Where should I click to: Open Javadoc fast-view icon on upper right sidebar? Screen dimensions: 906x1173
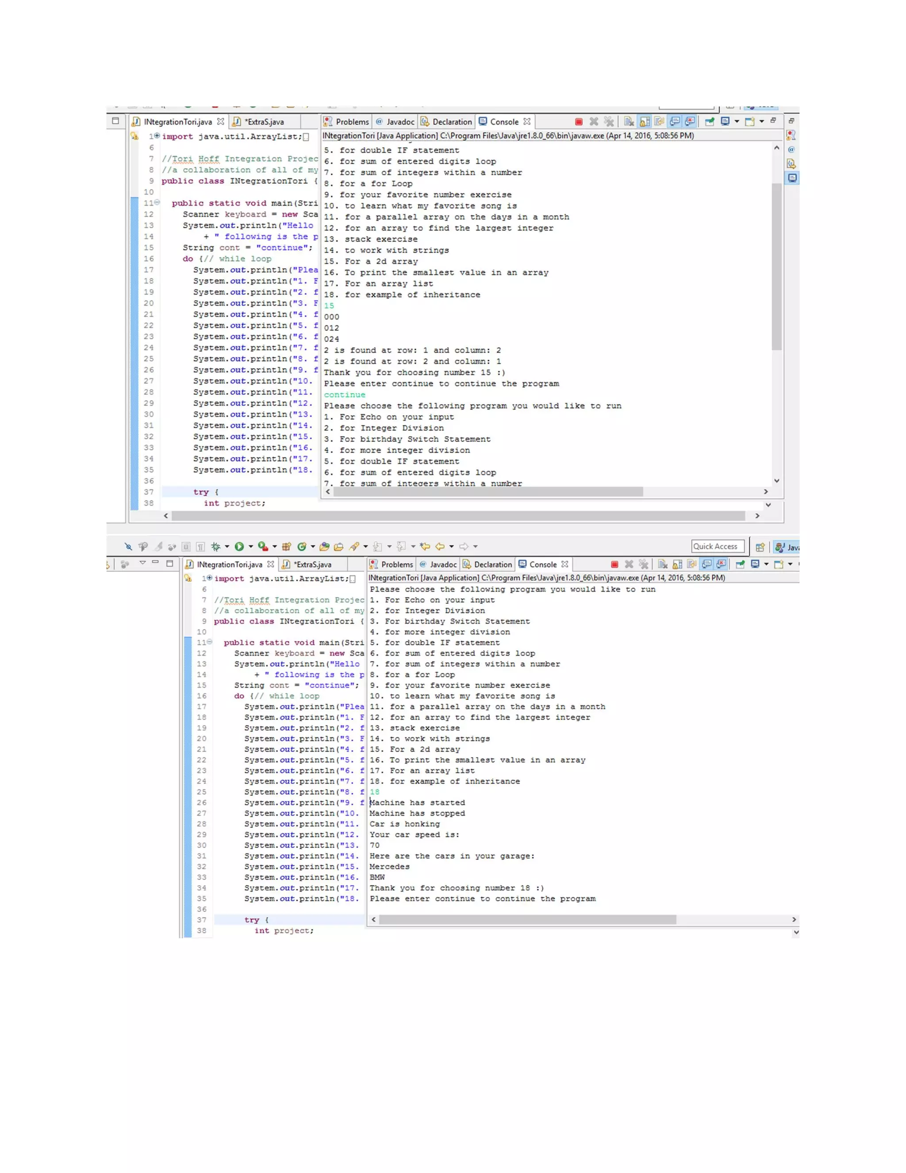[x=791, y=150]
